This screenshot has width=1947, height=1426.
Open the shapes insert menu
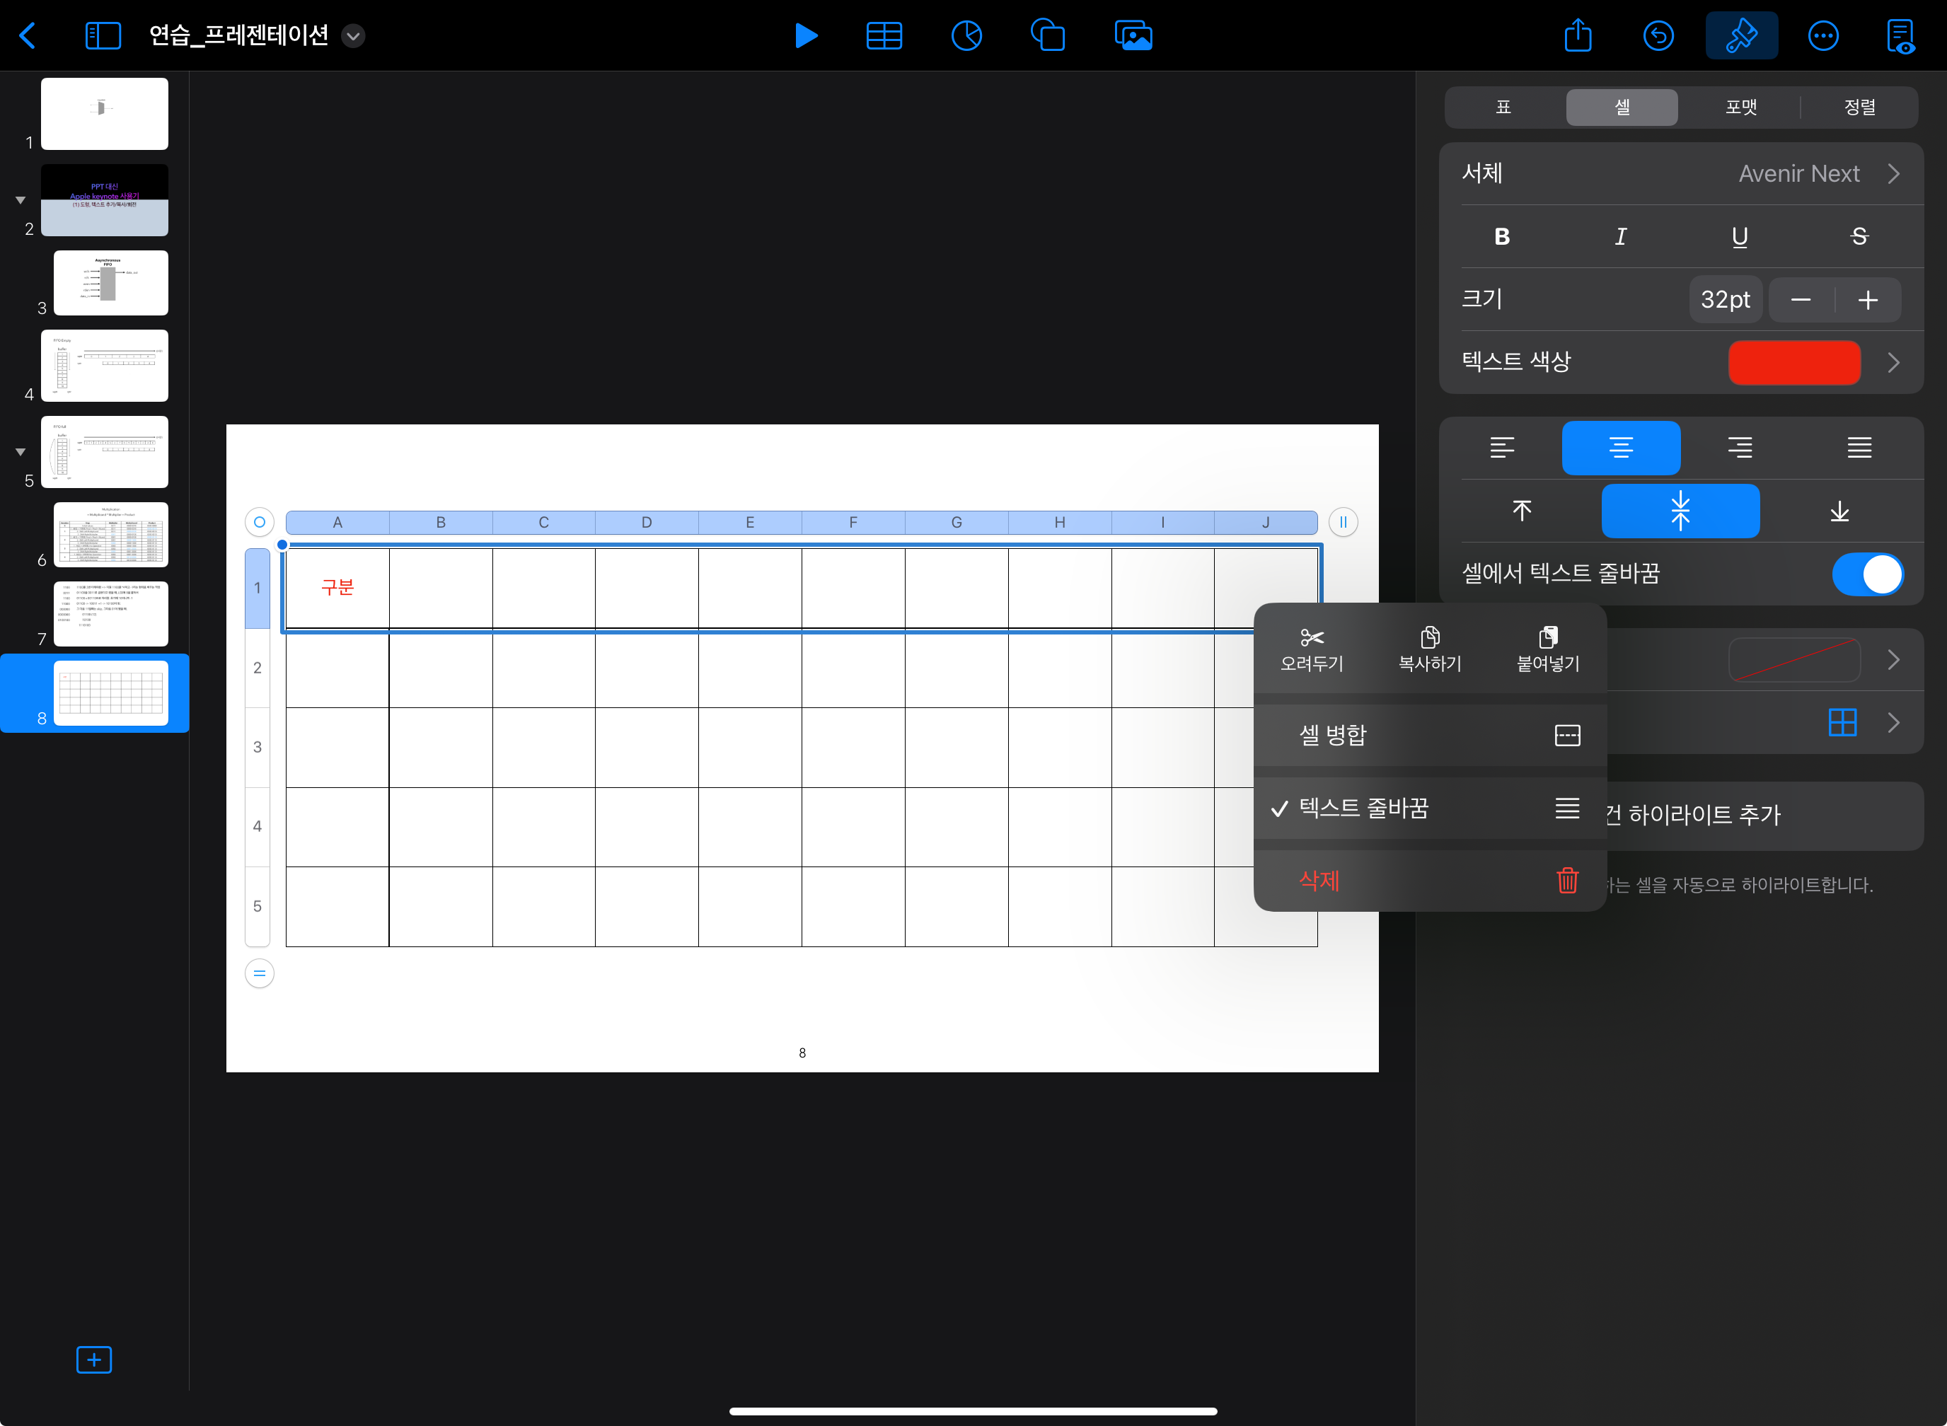(x=1047, y=35)
